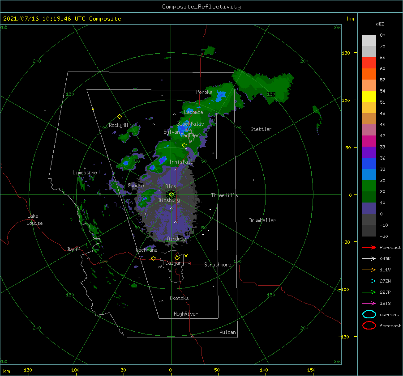
Task: Click the ThreeHills label
Action: [224, 195]
